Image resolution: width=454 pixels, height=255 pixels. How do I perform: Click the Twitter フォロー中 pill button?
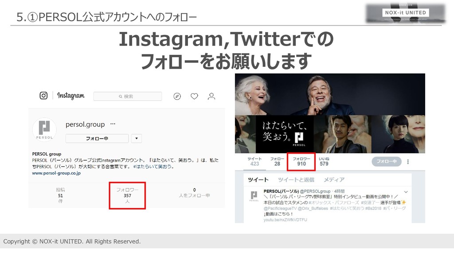click(x=387, y=161)
